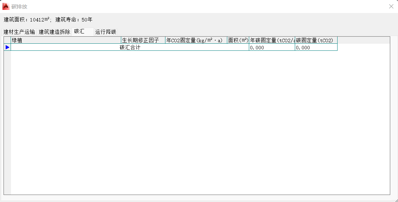The image size is (398, 202).
Task: Click the 生长期修正因子 column header
Action: click(143, 40)
